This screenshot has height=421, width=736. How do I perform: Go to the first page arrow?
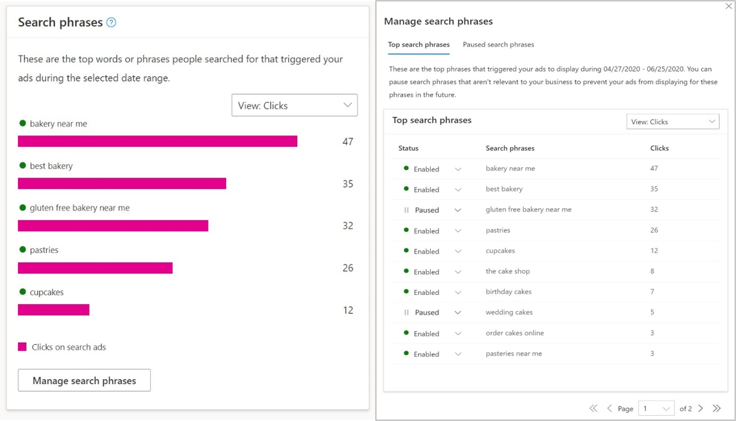(x=593, y=408)
